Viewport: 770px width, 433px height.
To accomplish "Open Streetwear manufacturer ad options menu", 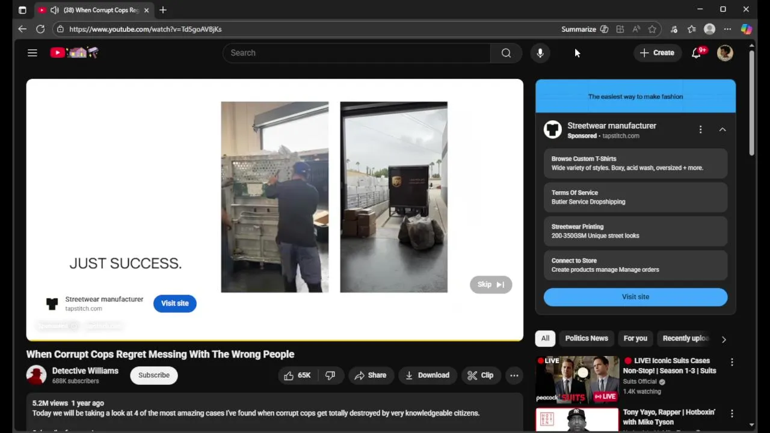I will point(700,130).
